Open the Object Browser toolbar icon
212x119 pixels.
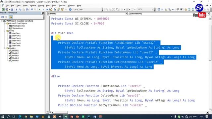(x=62, y=10)
